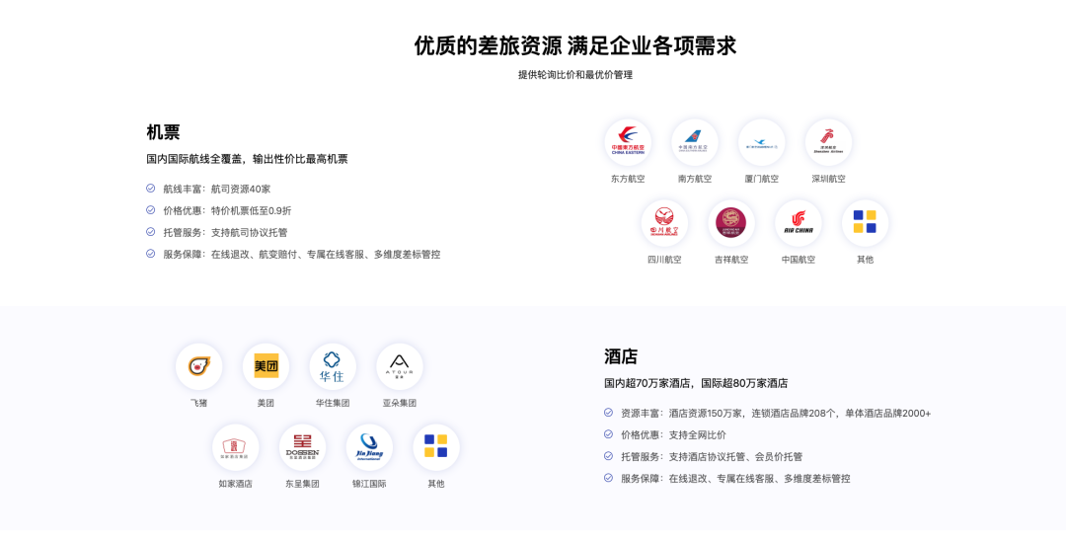Click the 酒店 section heading
Screen dimensions: 1066x542
(x=621, y=356)
